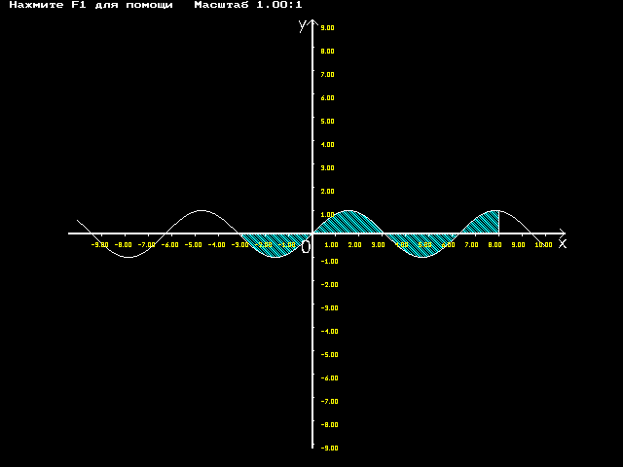Viewport: 623px width, 467px height.
Task: Click the -8.00 tick label on X axis
Action: (x=124, y=244)
